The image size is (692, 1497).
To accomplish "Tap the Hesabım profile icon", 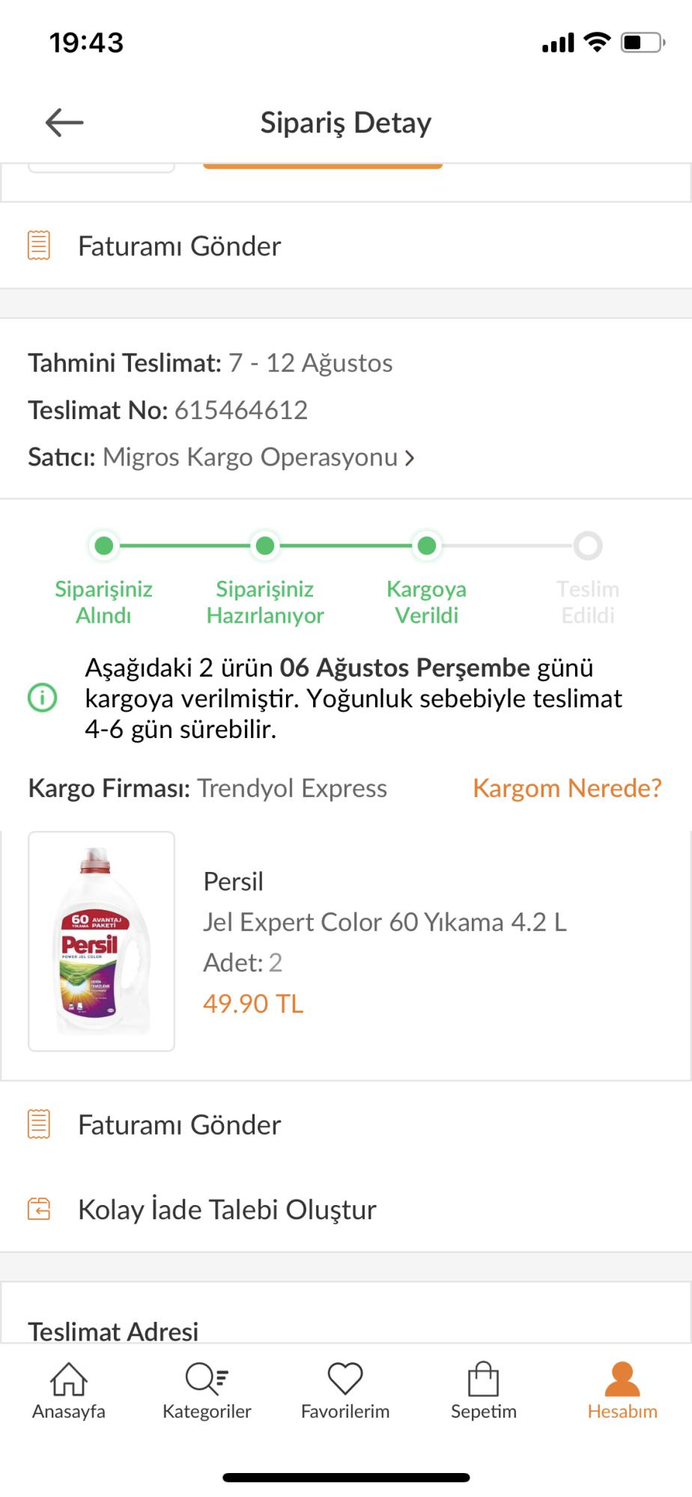I will point(622,1379).
